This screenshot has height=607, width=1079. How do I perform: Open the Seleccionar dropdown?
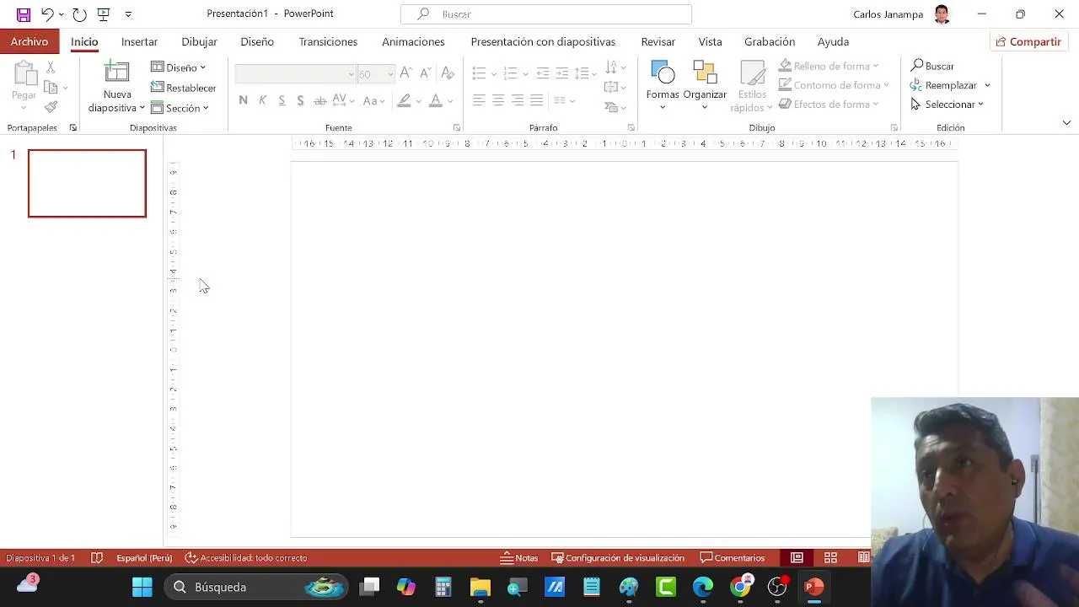(947, 105)
